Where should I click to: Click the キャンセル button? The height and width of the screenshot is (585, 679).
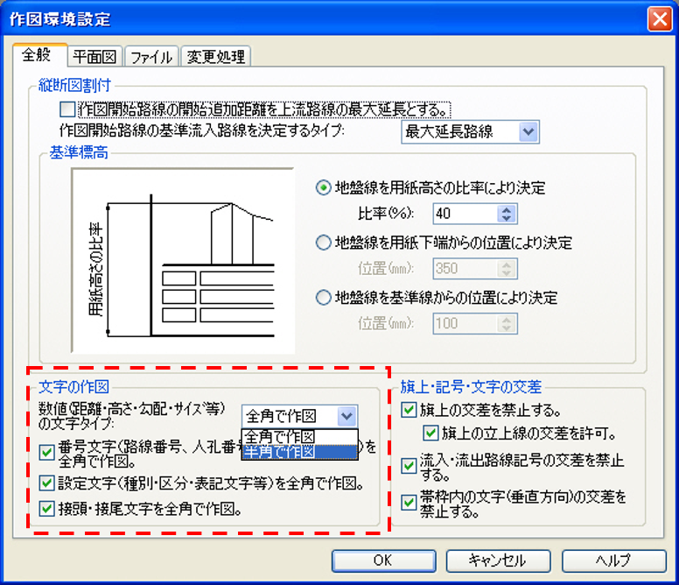498,560
